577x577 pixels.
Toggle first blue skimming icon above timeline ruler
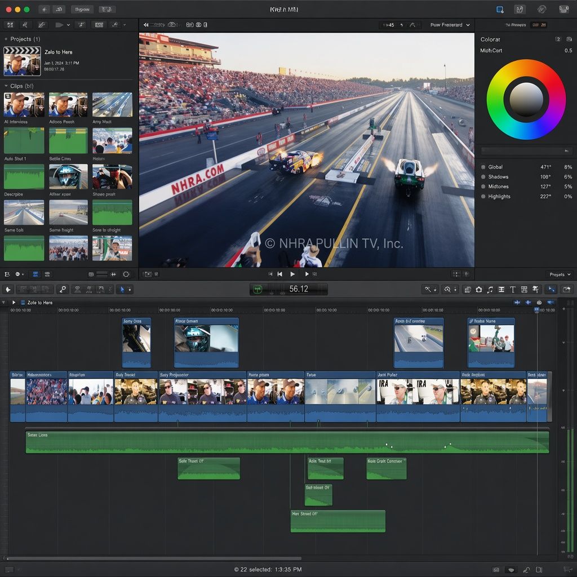[x=517, y=303]
